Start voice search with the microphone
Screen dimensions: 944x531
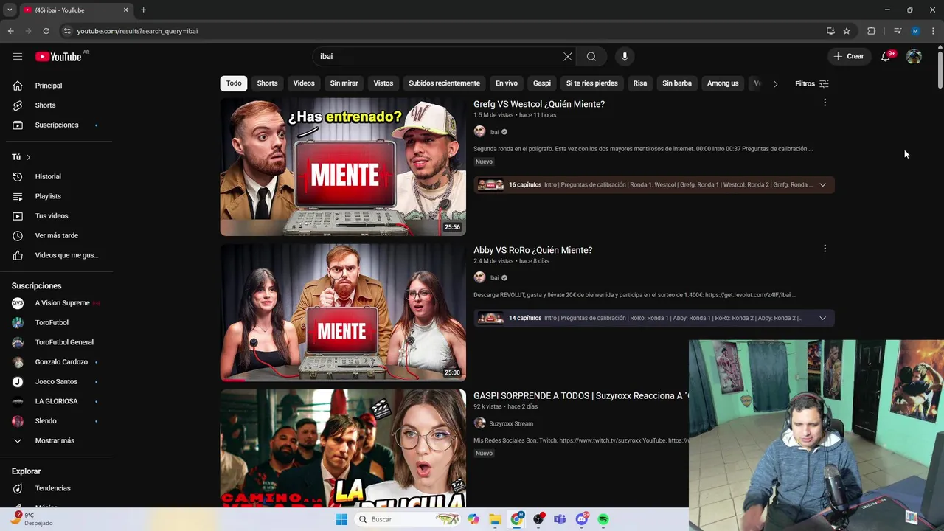[625, 56]
